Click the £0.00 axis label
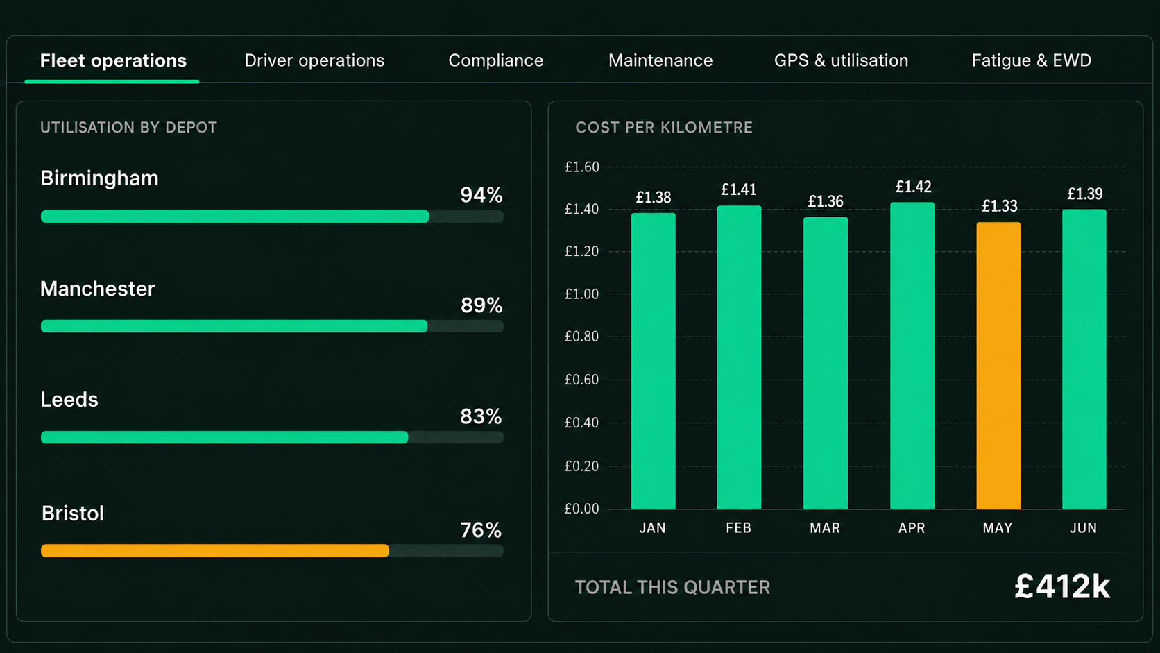1160x653 pixels. (x=582, y=509)
